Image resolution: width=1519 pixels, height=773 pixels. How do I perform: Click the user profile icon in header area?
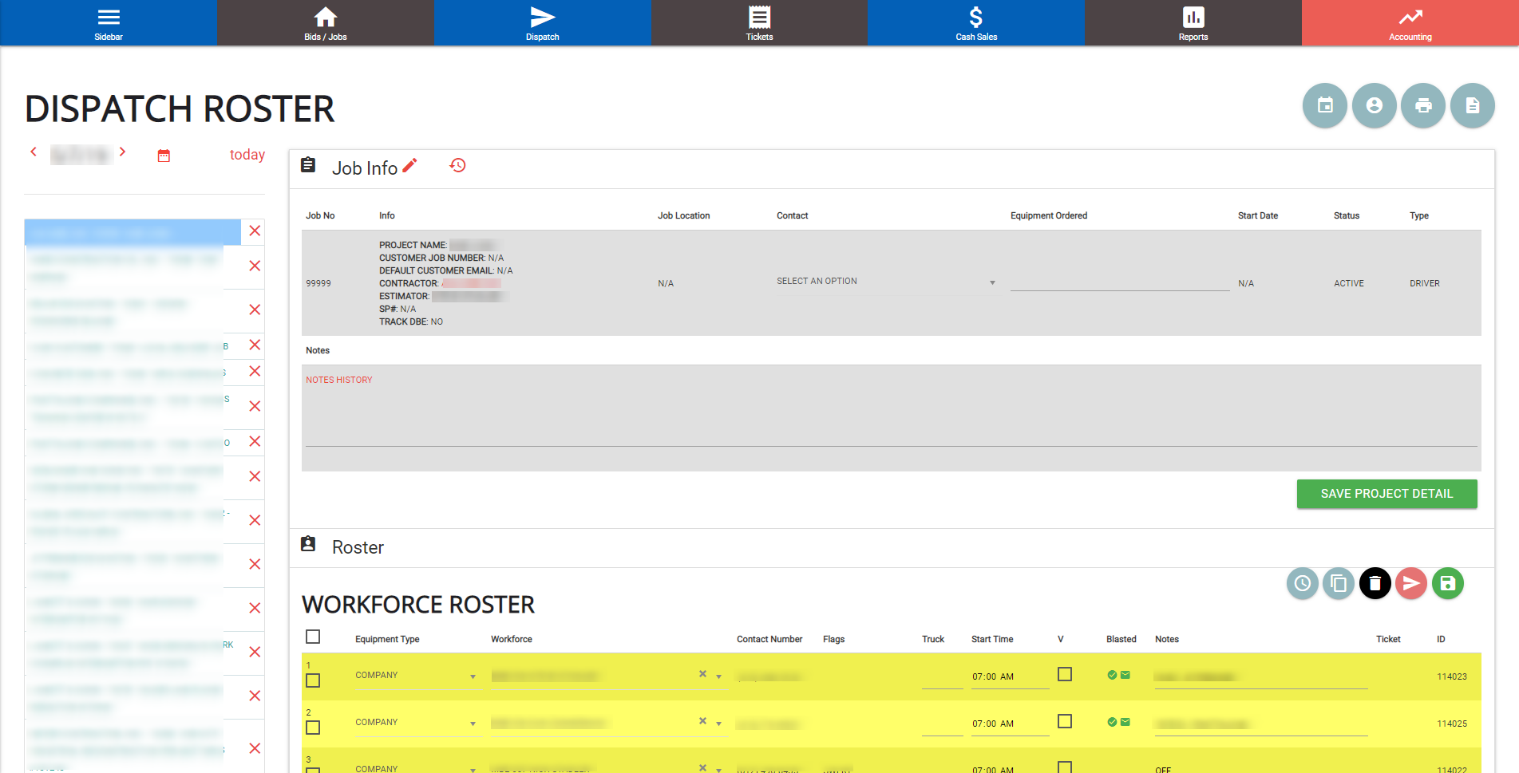pos(1374,105)
